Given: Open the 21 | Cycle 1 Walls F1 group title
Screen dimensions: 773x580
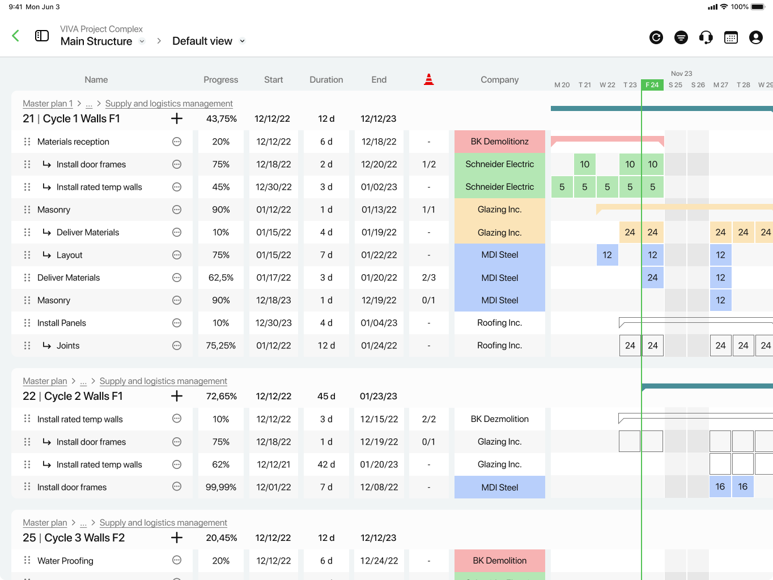Looking at the screenshot, I should point(71,118).
